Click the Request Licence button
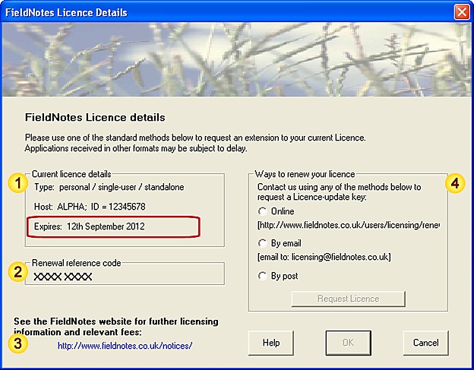Viewport: 474px width, 370px height. coord(348,299)
